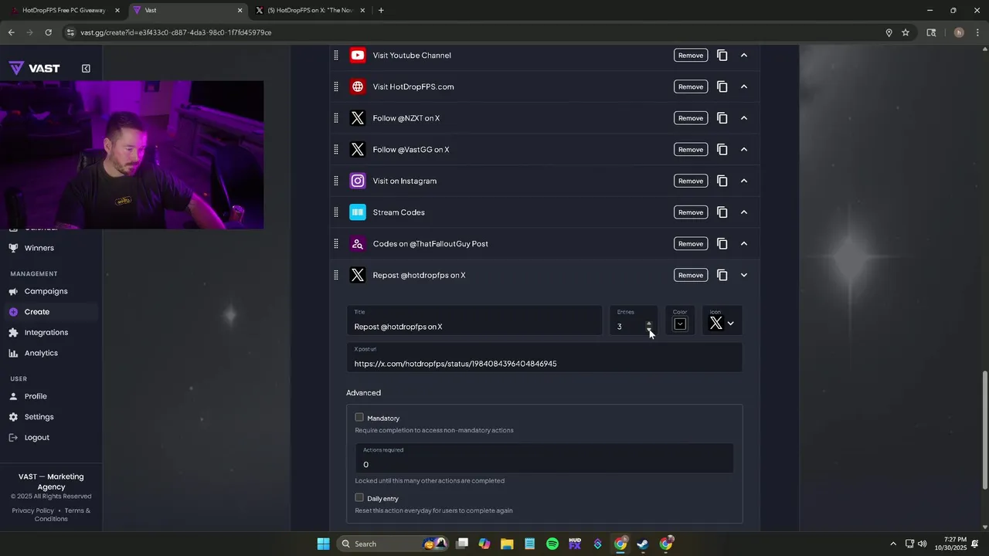Duplicate the Visit on Instagram action
Image resolution: width=989 pixels, height=556 pixels.
pyautogui.click(x=722, y=181)
